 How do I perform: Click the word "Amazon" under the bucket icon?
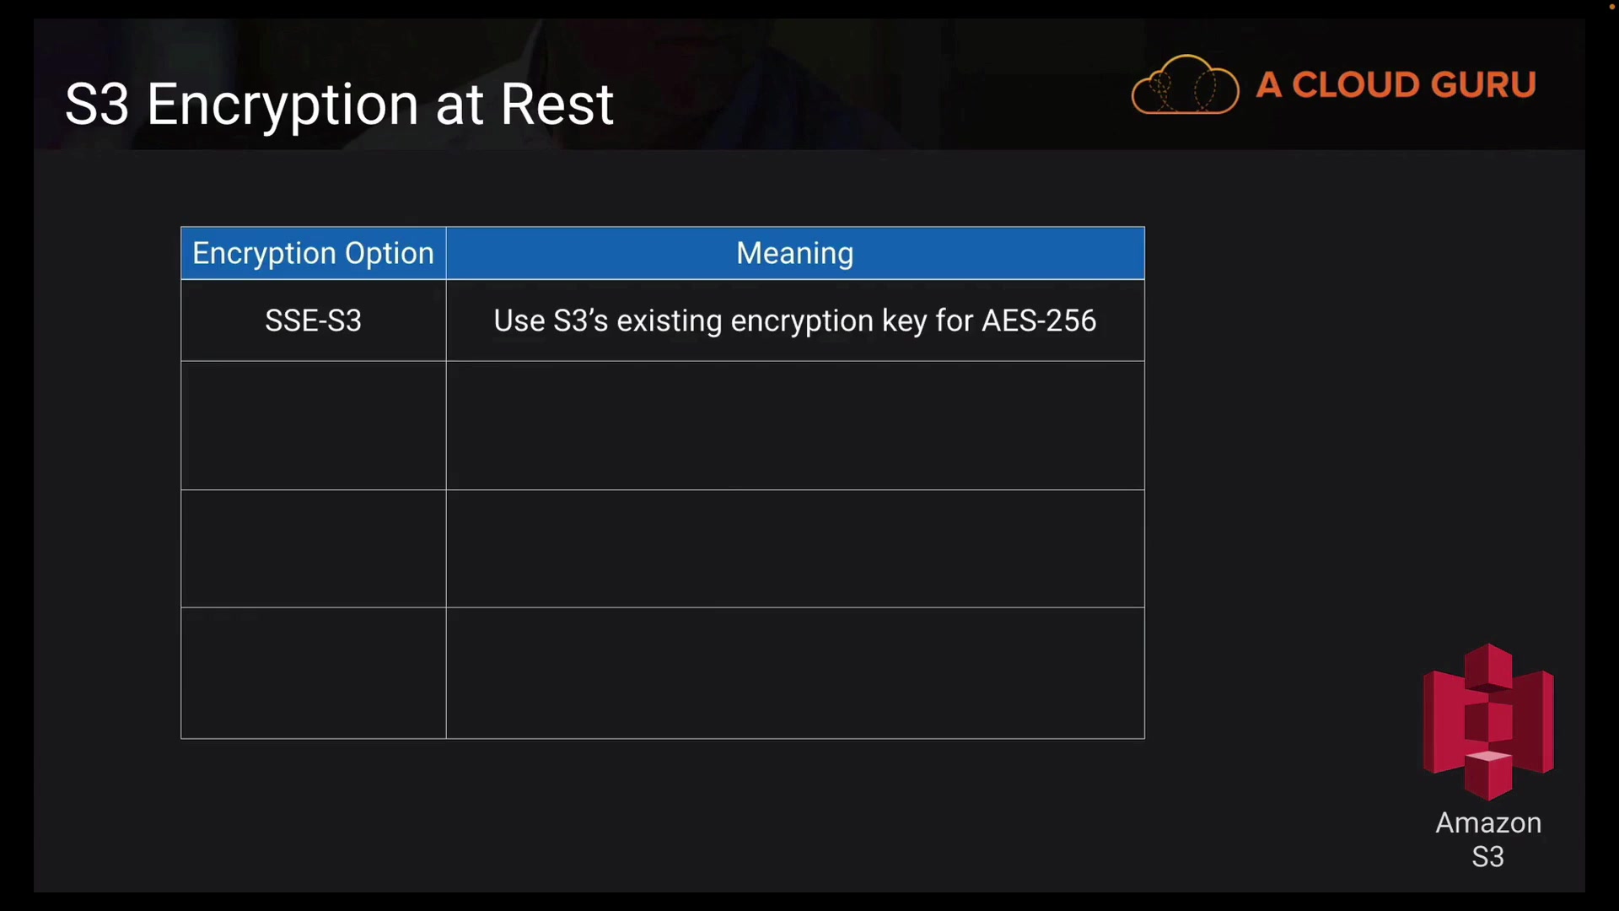[1488, 822]
